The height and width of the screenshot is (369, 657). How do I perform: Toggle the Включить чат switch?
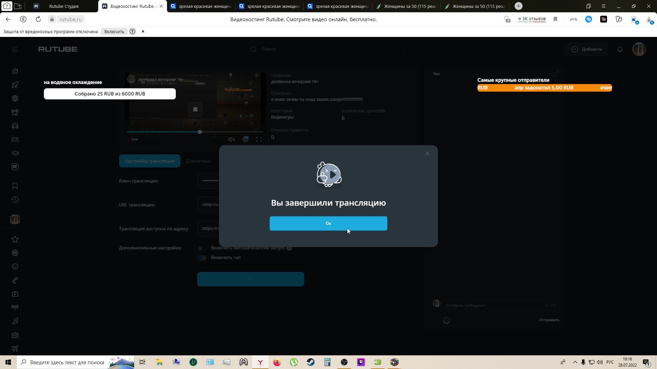202,258
